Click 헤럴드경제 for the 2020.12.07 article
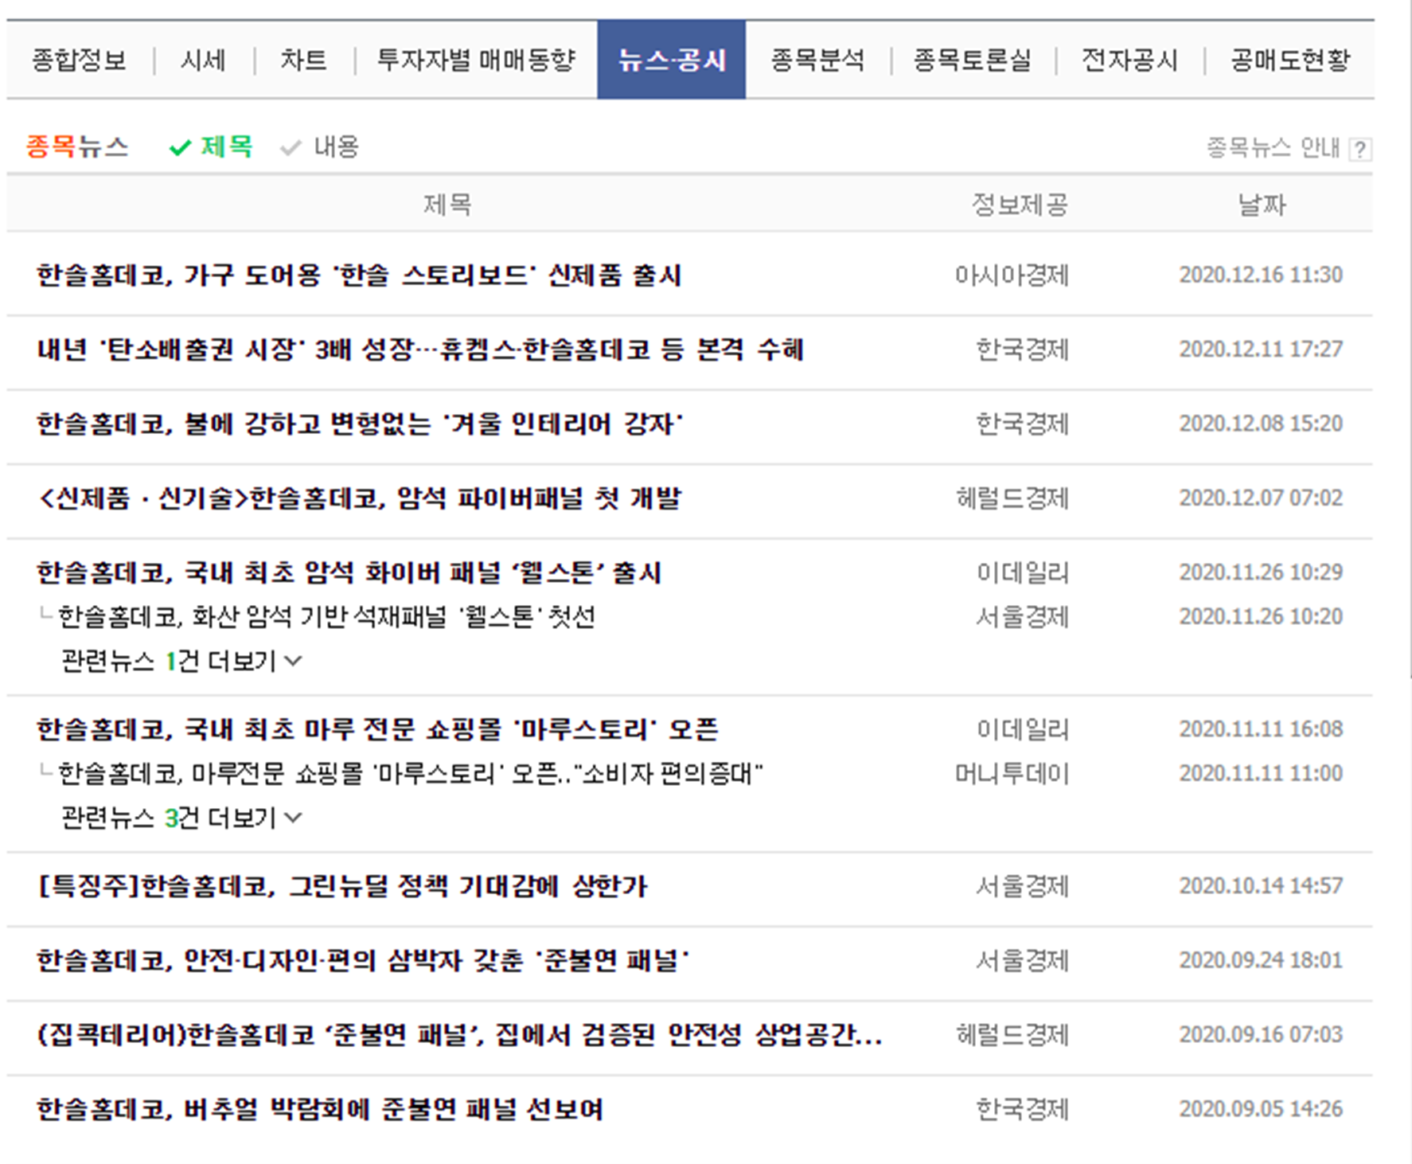Screen dimensions: 1412x1164 click(x=1012, y=498)
